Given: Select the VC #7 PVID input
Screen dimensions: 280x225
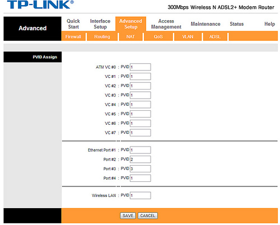Looking at the screenshot, I should 141,133.
